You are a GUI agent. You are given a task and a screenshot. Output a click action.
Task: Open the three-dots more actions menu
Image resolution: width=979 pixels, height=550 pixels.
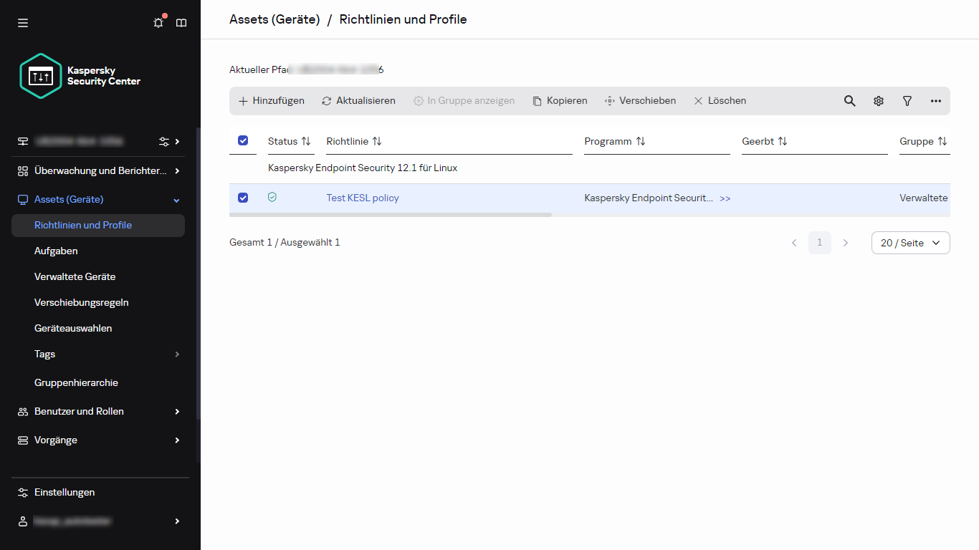(936, 101)
